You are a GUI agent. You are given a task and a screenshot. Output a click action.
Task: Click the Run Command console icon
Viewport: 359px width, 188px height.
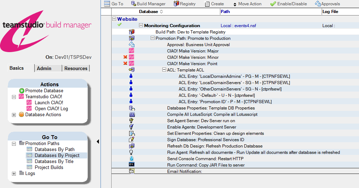coord(131,165)
